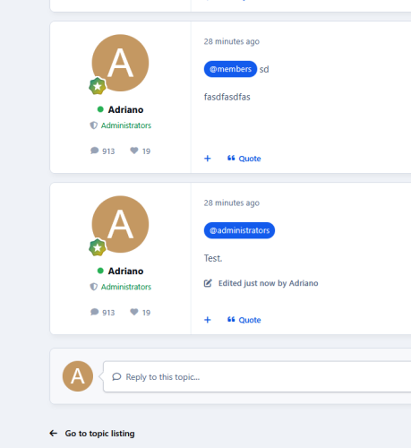
Task: Open Administrators group link in first post
Action: pyautogui.click(x=126, y=125)
